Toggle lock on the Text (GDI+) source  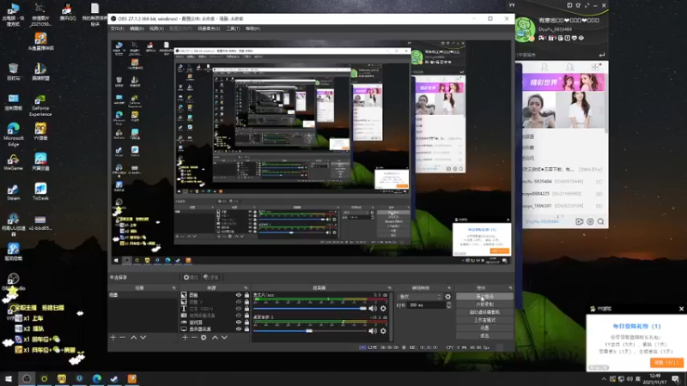(246, 309)
